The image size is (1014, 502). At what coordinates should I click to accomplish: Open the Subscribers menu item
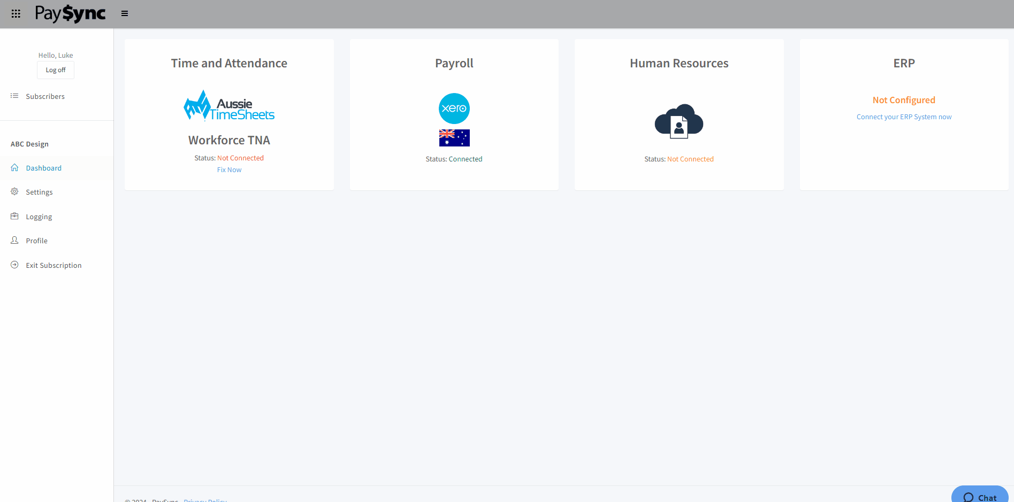click(x=45, y=96)
